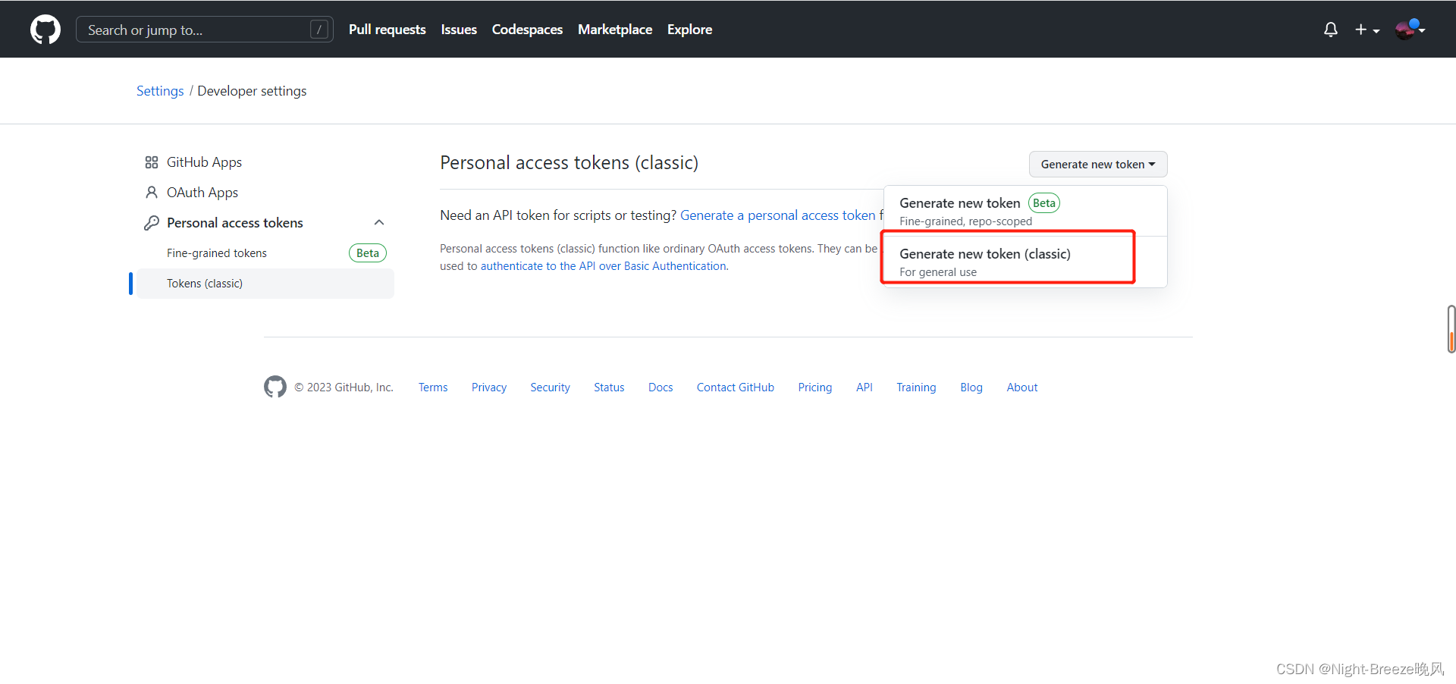The height and width of the screenshot is (684, 1456).
Task: Open OAuth Apps sidebar item
Action: pos(265,193)
